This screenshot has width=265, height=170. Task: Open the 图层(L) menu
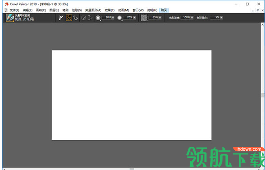point(54,11)
